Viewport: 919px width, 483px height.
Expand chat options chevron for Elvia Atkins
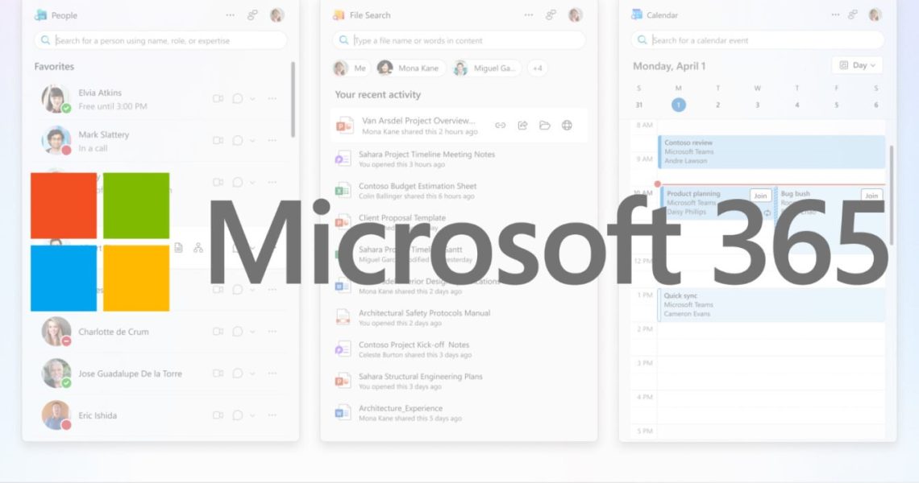pos(252,99)
